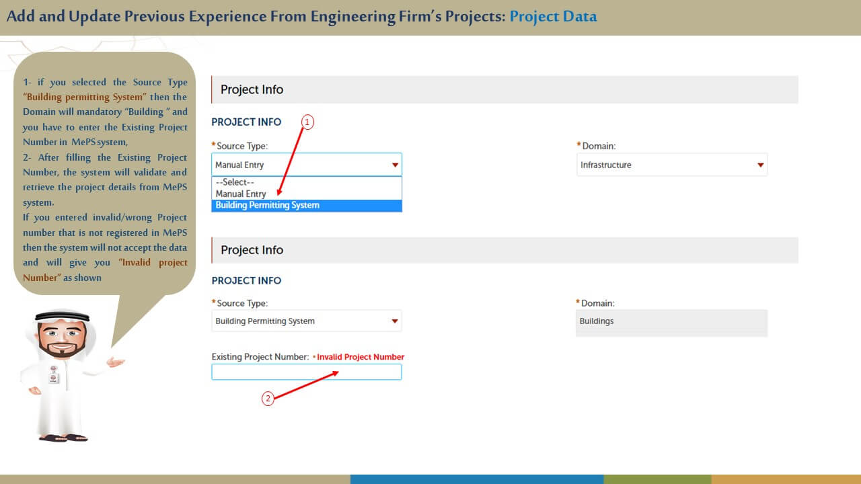Focus the Existing Project Number text box
The image size is (861, 484).
click(307, 372)
